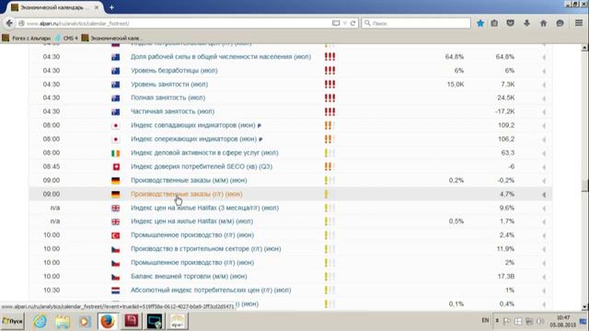Open Доля рабочей силы в общей численности населения
This screenshot has width=589, height=331.
pyautogui.click(x=221, y=57)
